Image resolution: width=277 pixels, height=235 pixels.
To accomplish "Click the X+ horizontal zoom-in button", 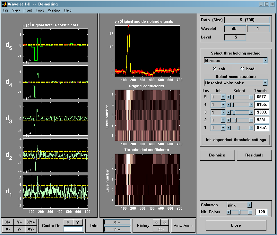I will 8,222.
